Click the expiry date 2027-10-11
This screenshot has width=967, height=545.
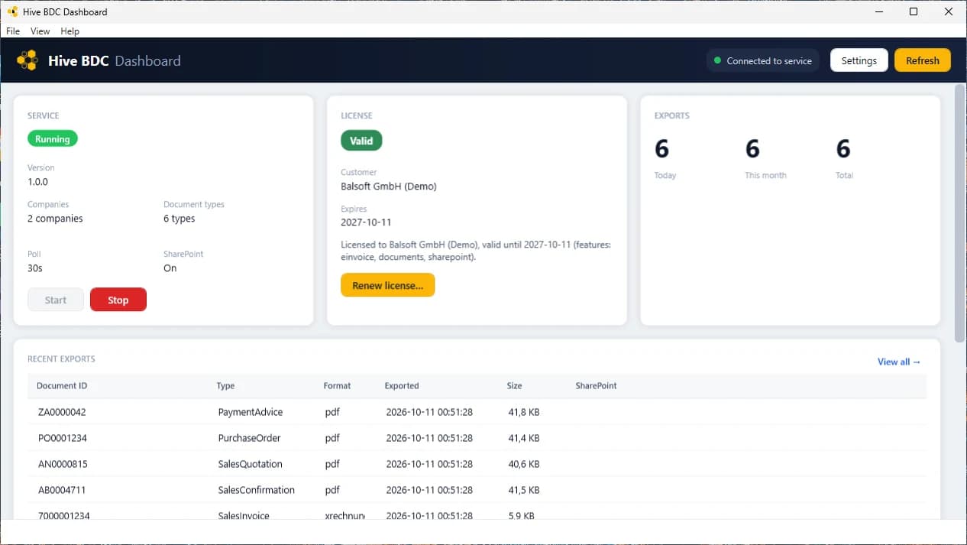pos(366,222)
